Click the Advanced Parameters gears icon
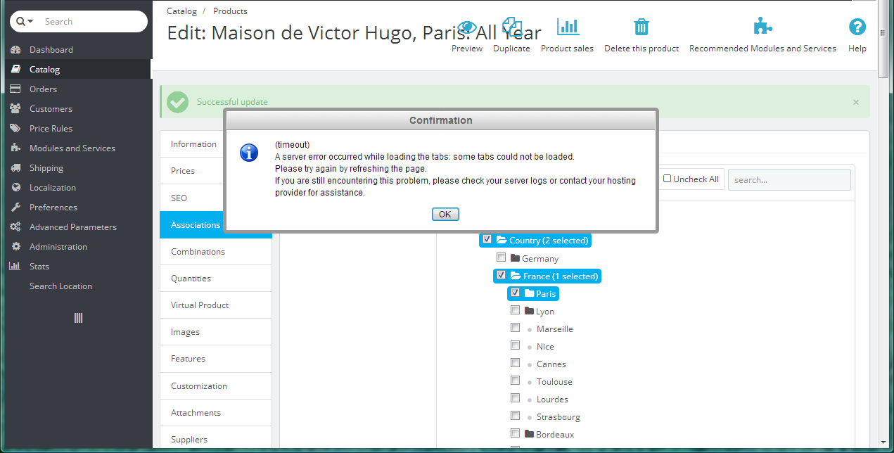The width and height of the screenshot is (894, 453). click(15, 227)
